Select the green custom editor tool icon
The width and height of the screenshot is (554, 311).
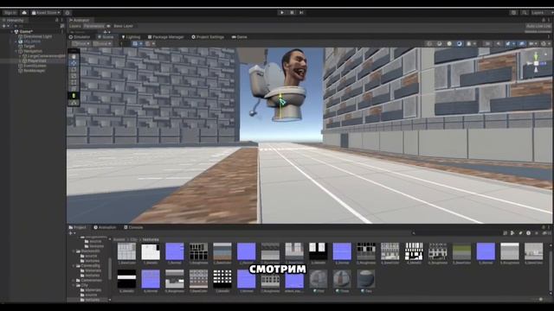(x=74, y=96)
